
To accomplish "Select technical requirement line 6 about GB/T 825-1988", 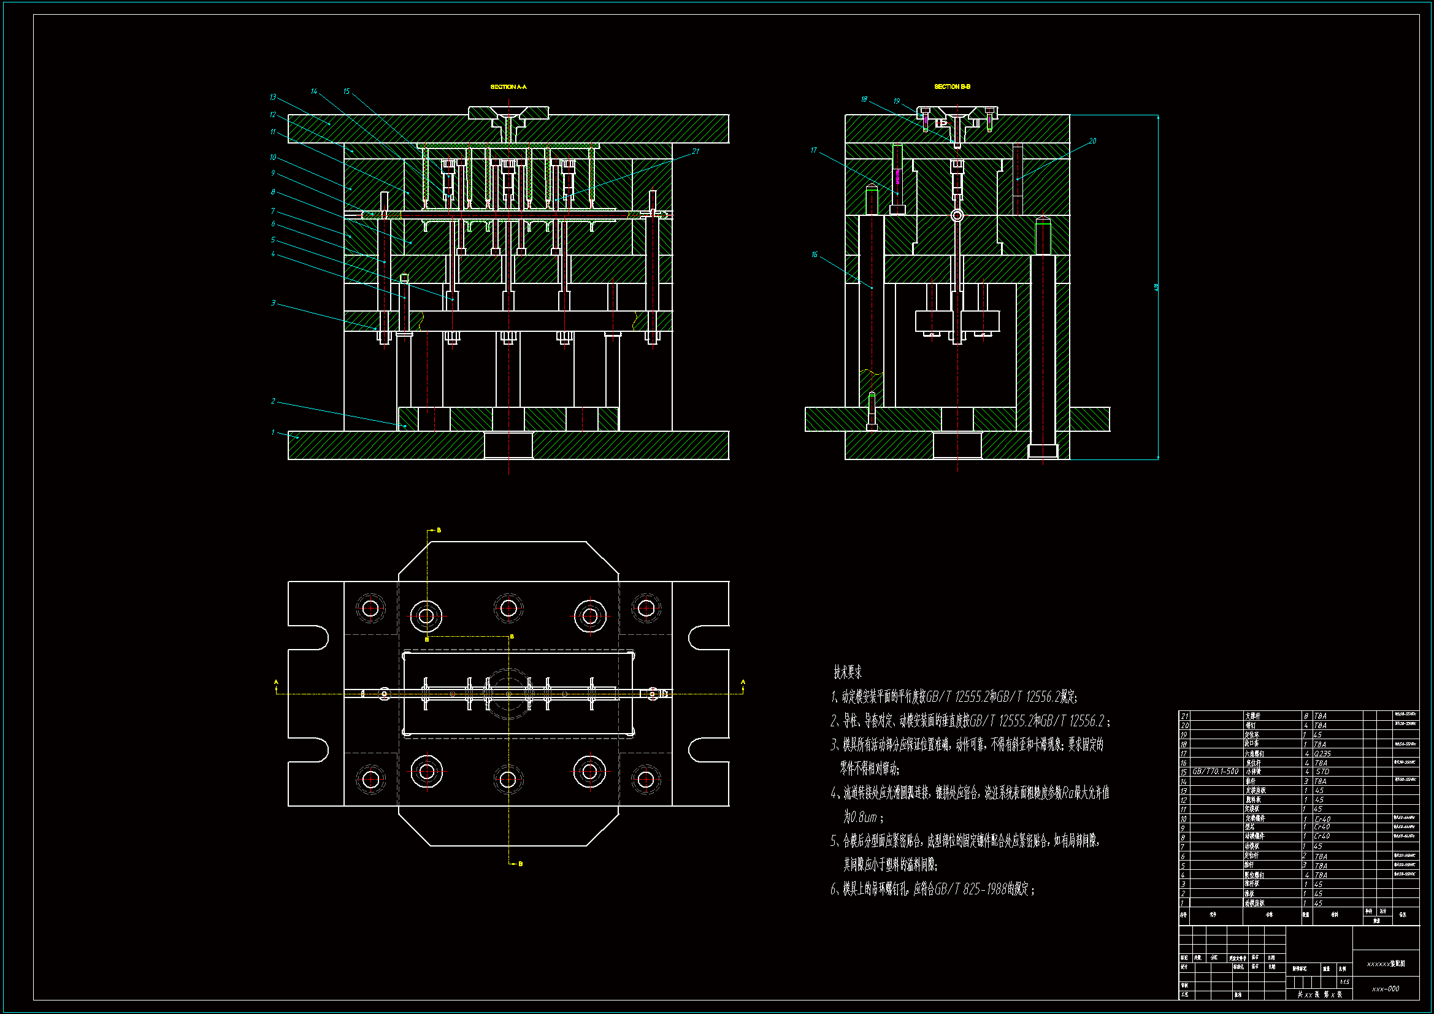I will click(932, 889).
